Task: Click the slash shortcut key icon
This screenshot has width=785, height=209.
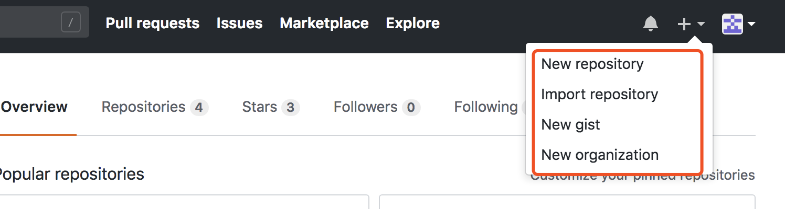Action: (x=71, y=22)
